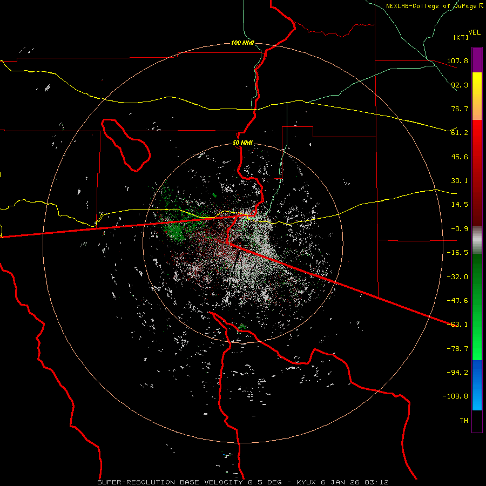The height and width of the screenshot is (486, 486).
Task: Click the 14.5 velocity scale value
Action: pyautogui.click(x=460, y=205)
